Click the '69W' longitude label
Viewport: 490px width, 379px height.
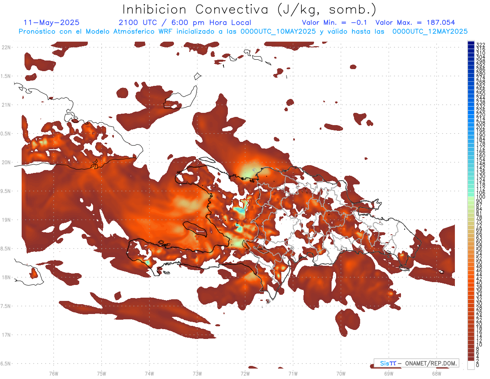coord(389,373)
